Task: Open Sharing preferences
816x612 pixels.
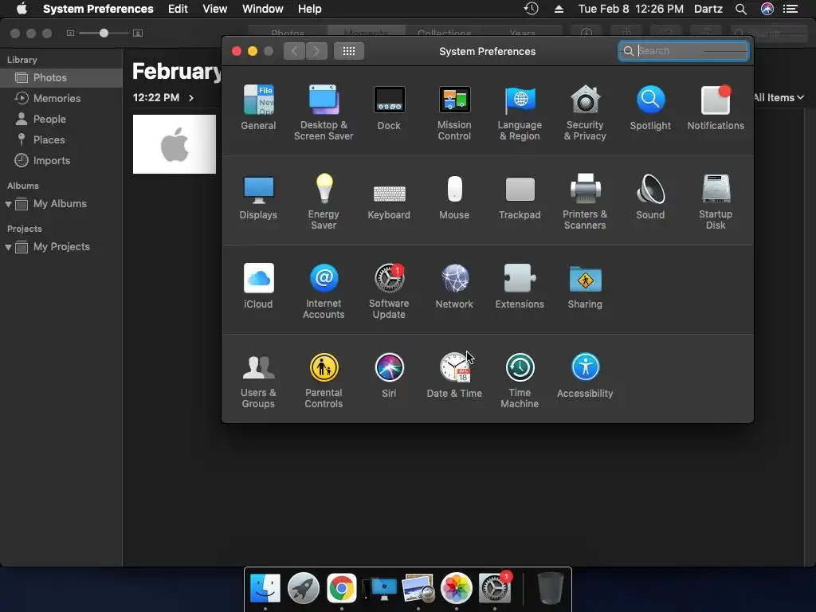Action: [x=585, y=286]
